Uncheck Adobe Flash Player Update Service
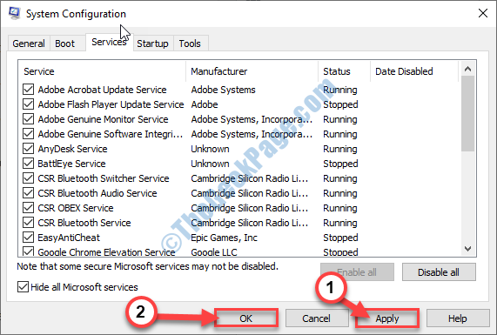The image size is (497, 335). pos(28,104)
